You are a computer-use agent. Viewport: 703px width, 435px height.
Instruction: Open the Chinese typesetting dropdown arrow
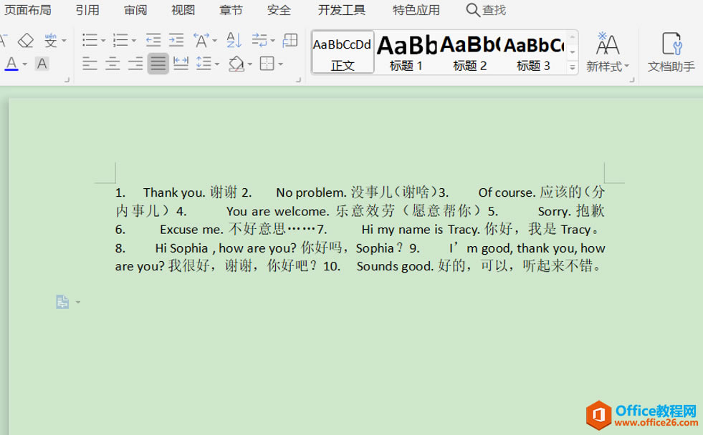(215, 41)
